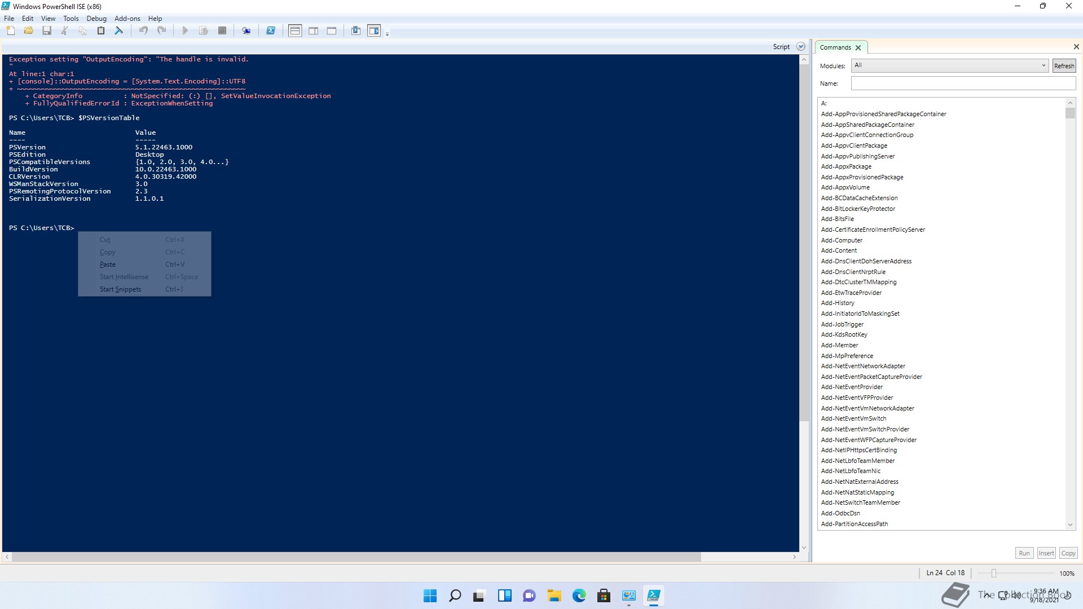Select Add-OdbcDsn command
The height and width of the screenshot is (609, 1083).
[x=840, y=513]
